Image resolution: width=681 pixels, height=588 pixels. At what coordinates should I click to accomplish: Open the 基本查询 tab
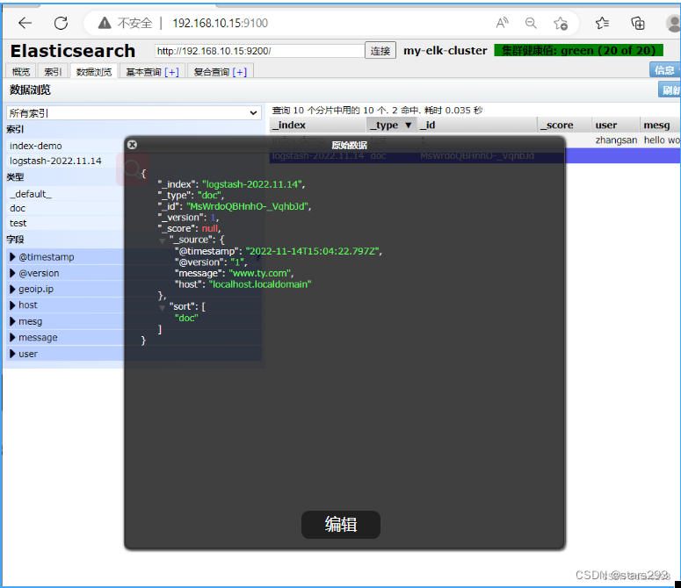pos(143,72)
